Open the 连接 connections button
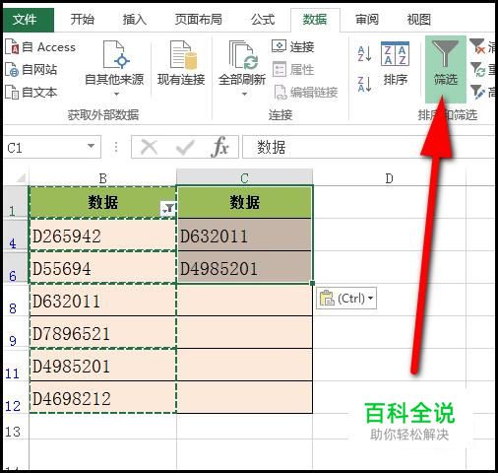Image resolution: width=498 pixels, height=473 pixels. (x=293, y=46)
